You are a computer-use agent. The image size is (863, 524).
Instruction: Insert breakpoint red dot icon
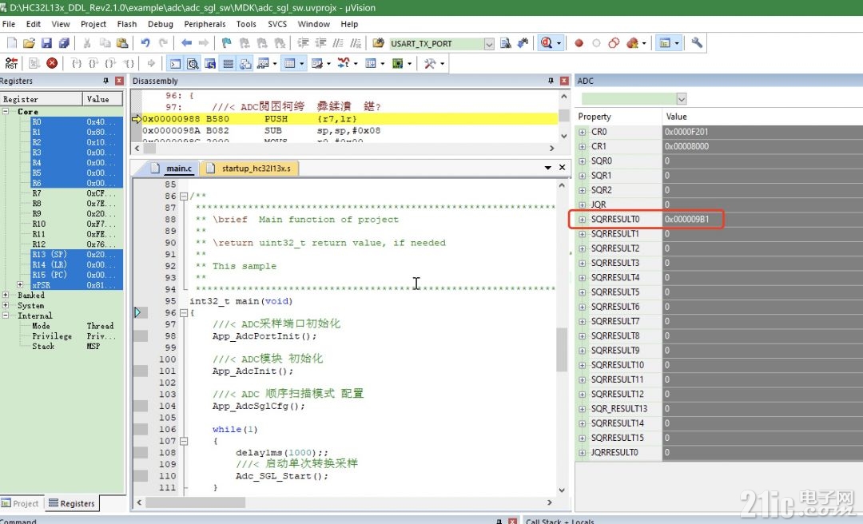click(579, 43)
